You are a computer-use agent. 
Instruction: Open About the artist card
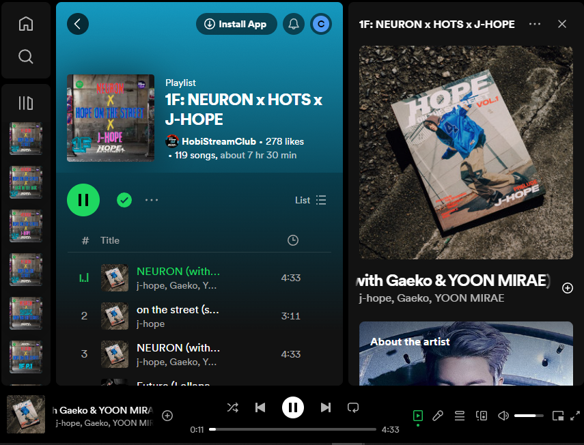(x=466, y=354)
